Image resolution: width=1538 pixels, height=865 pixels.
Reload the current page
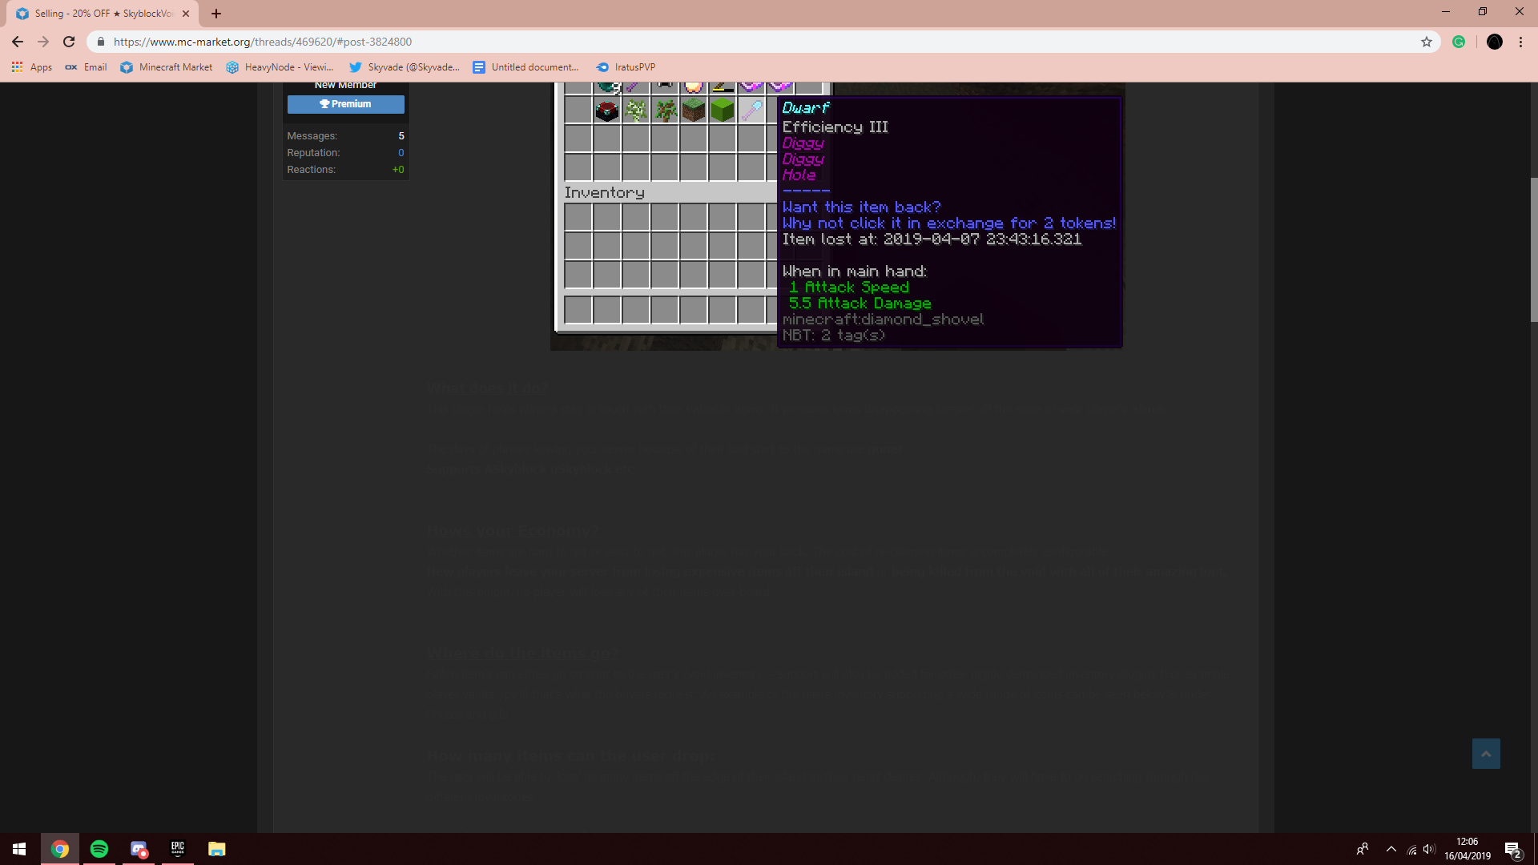69,42
